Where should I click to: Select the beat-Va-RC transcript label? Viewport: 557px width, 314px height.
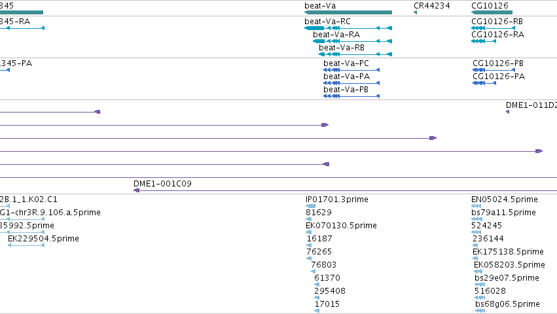pyautogui.click(x=327, y=22)
